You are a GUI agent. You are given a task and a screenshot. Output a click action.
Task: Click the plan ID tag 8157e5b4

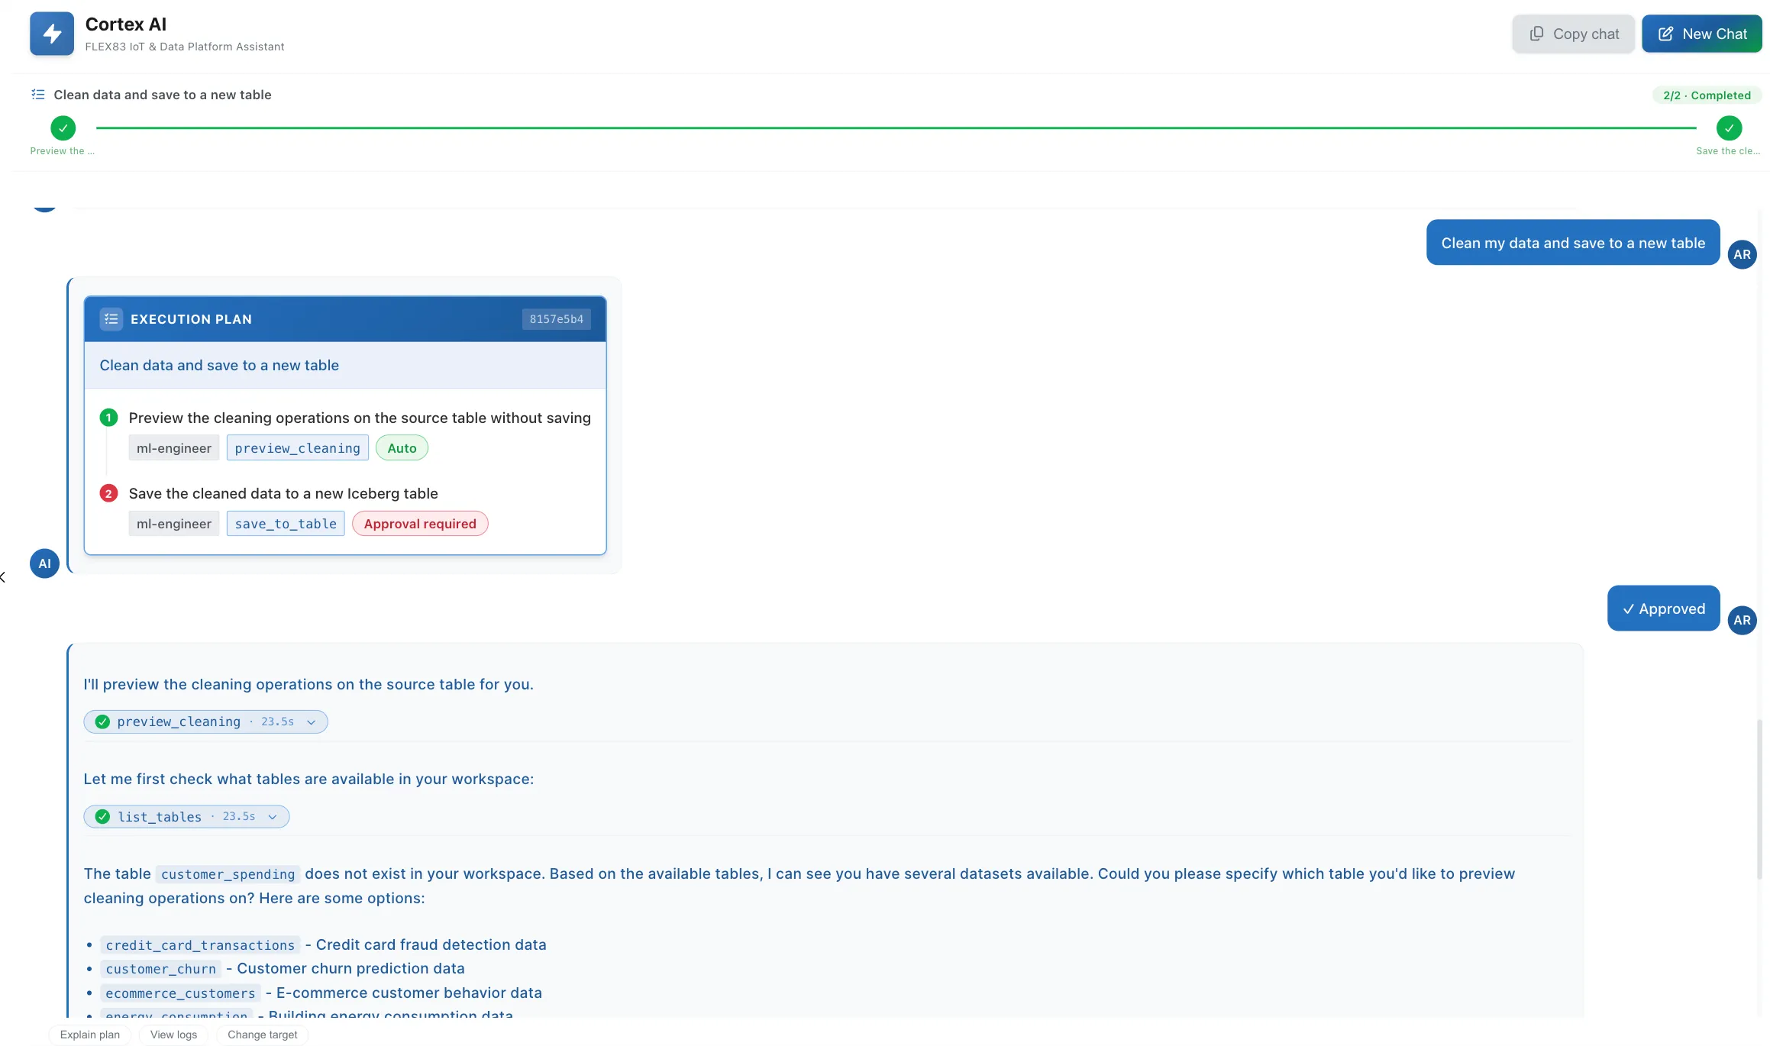(x=556, y=319)
